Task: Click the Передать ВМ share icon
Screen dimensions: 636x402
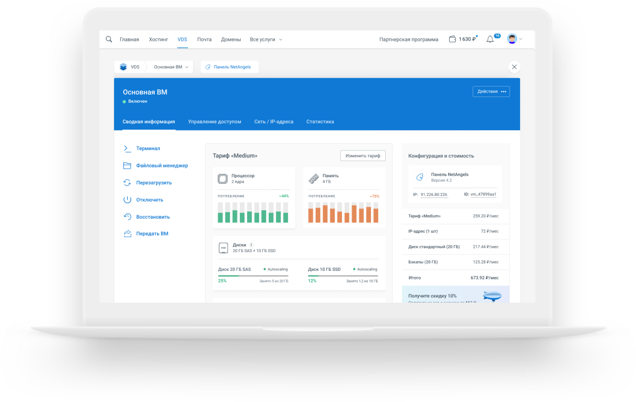Action: (x=127, y=234)
